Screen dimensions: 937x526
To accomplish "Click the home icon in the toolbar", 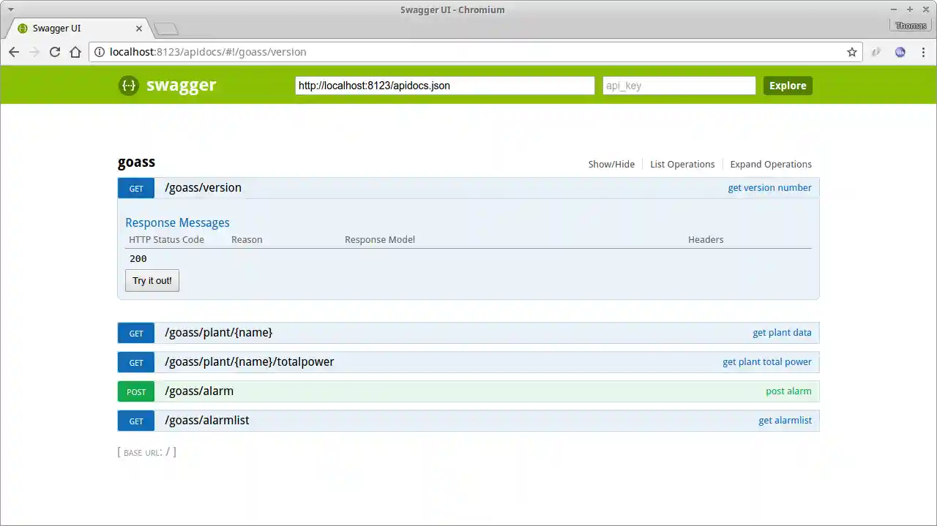I will tap(75, 52).
